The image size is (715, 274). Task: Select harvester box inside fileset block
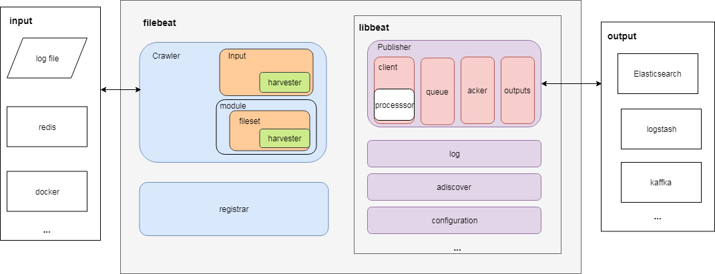(285, 139)
